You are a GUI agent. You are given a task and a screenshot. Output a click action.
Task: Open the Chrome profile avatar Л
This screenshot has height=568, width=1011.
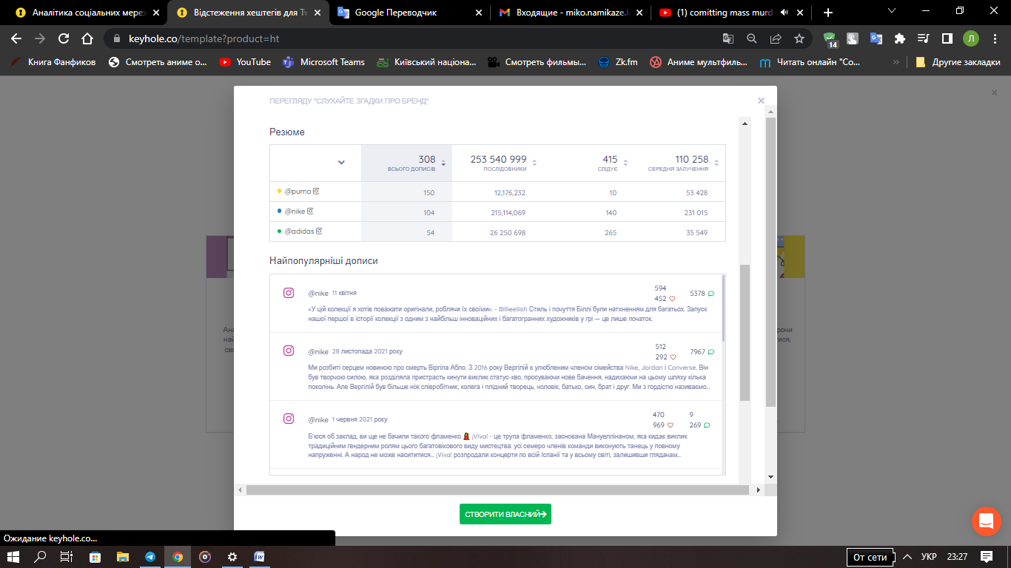tap(970, 38)
